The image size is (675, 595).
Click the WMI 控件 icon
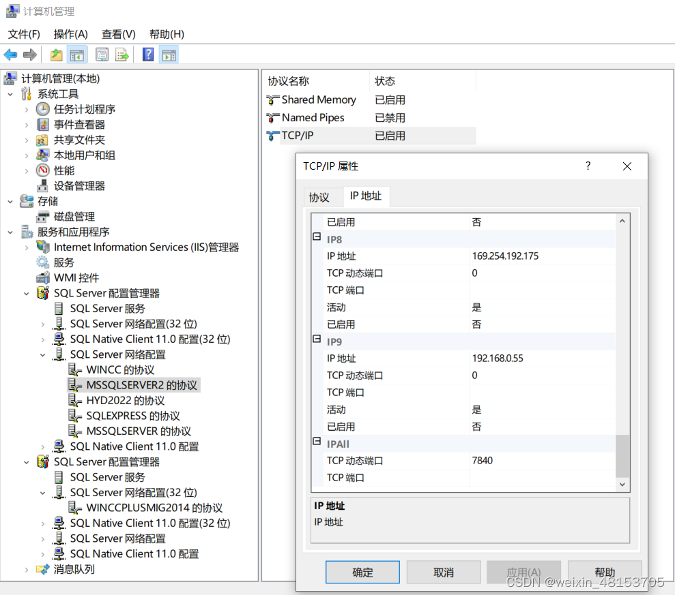(x=42, y=277)
